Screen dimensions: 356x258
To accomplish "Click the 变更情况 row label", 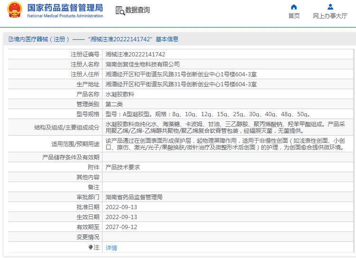I will click(88, 237).
